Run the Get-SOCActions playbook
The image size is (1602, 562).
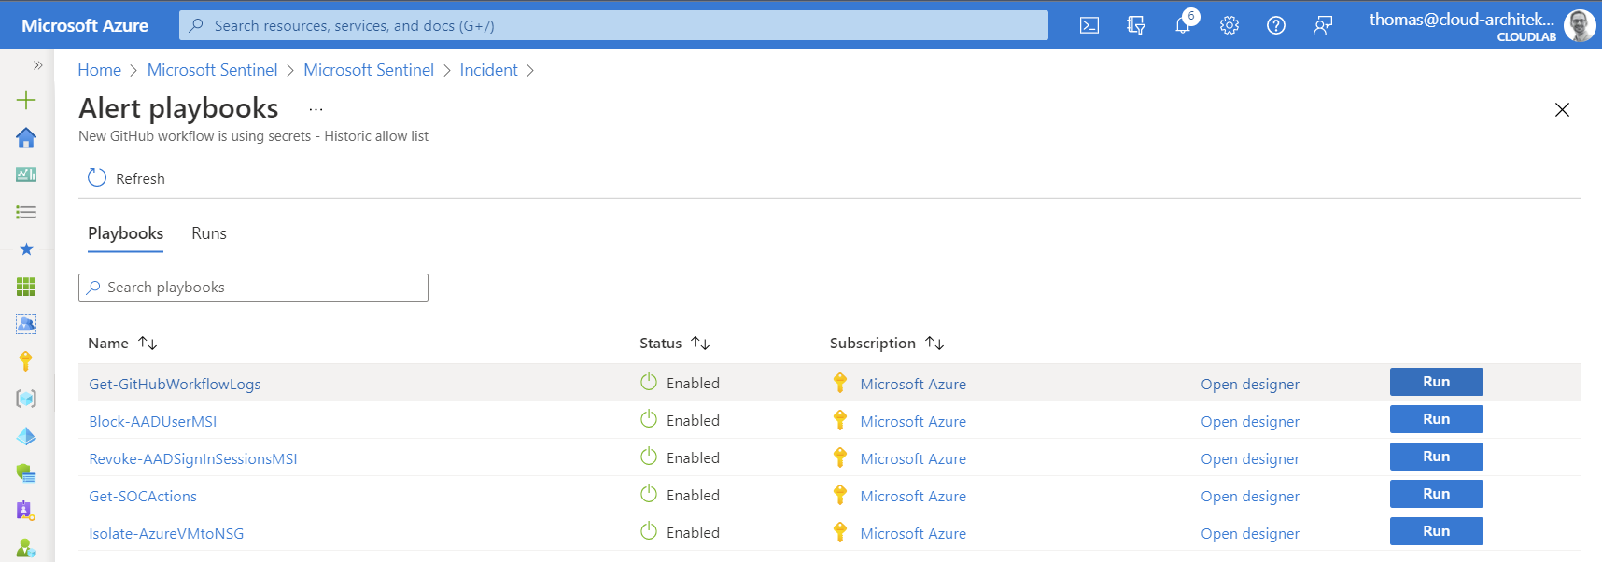[1437, 494]
